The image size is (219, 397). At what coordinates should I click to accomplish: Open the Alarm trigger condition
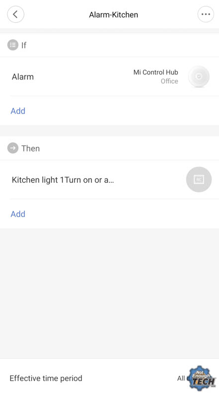[109, 76]
